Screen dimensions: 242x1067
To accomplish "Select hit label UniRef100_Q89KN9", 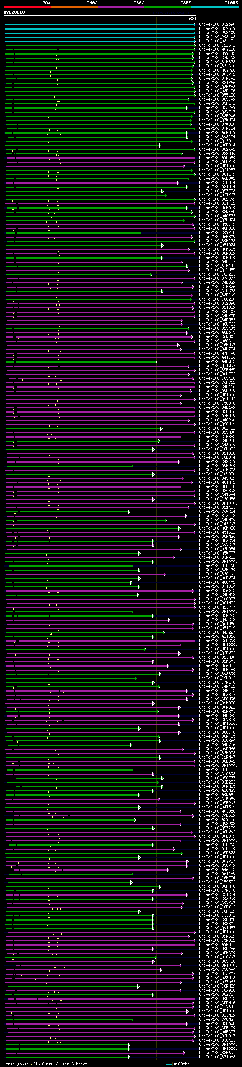I will coord(217,199).
